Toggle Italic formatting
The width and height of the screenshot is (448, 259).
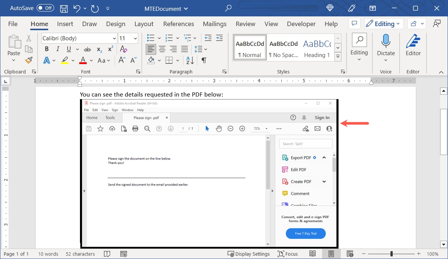57,49
